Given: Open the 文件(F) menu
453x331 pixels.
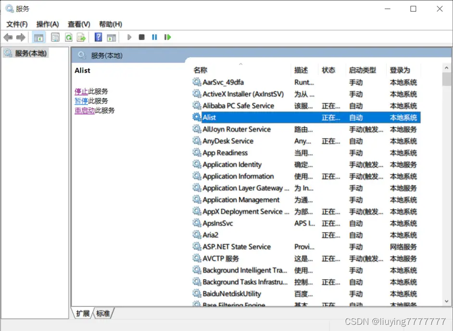Looking at the screenshot, I should pyautogui.click(x=16, y=24).
